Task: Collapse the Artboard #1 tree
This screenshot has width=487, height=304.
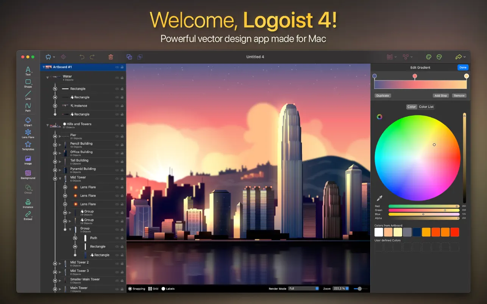Action: coord(43,67)
